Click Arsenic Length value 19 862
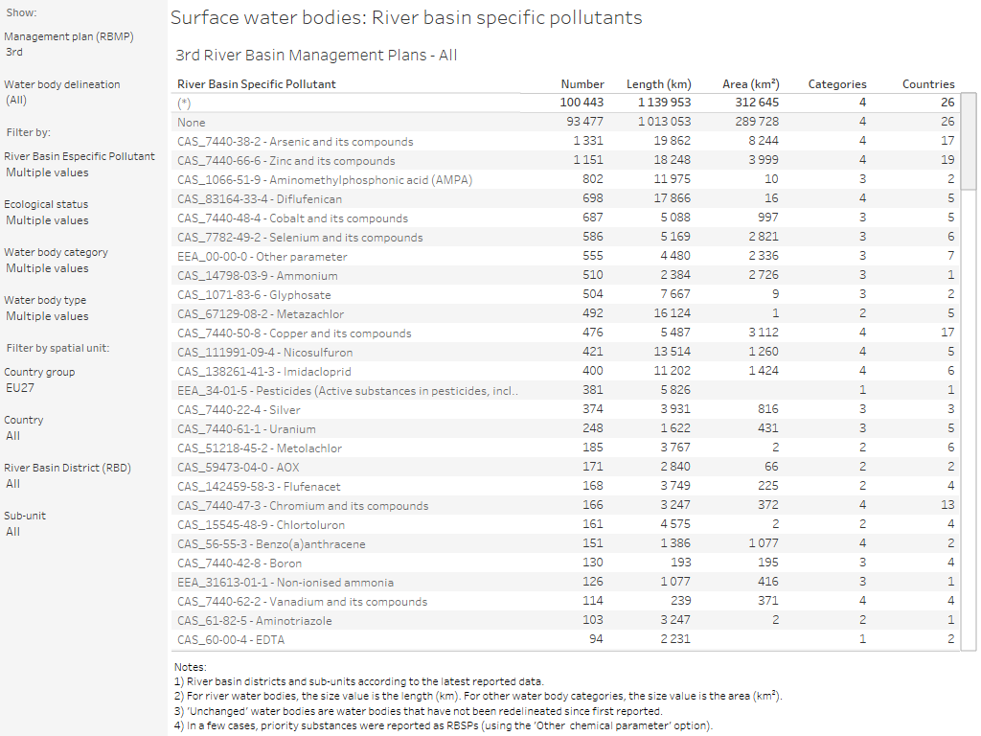Screen dimensions: 981x736 673,141
